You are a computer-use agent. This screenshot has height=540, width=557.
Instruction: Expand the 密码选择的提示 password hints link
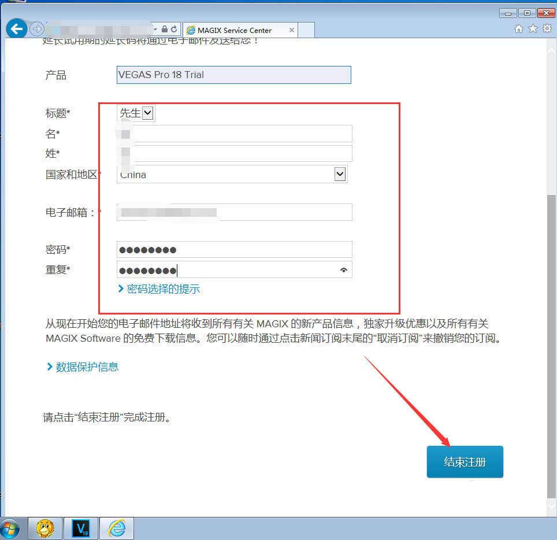click(x=159, y=289)
